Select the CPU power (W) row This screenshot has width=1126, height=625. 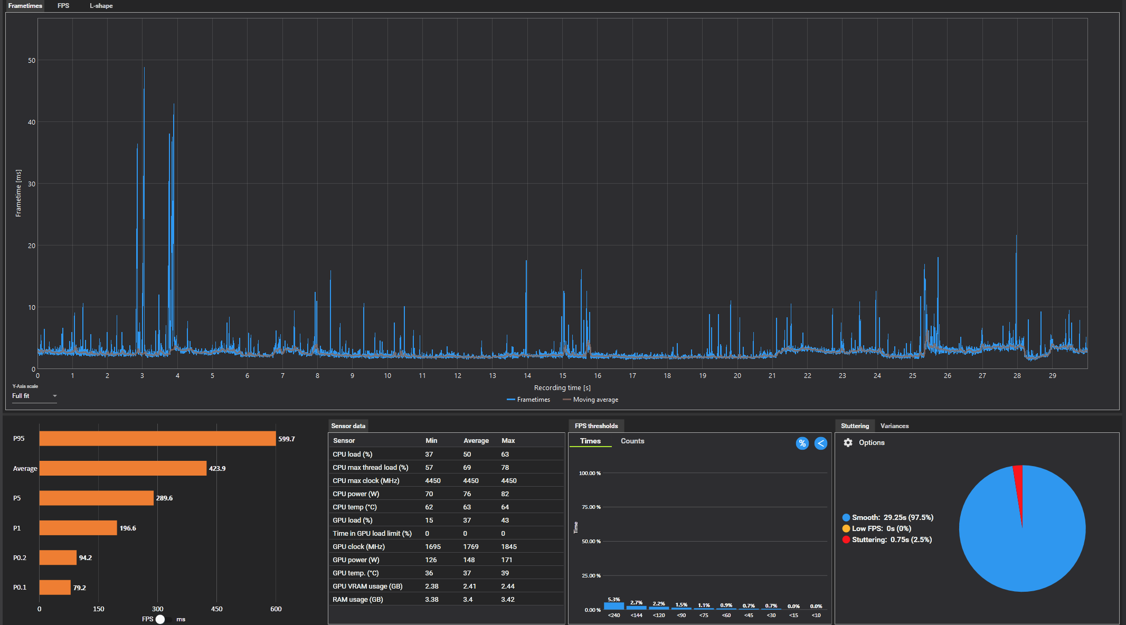(446, 494)
